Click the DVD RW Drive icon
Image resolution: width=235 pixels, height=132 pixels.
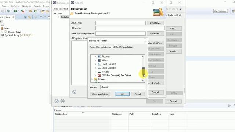click(99, 76)
